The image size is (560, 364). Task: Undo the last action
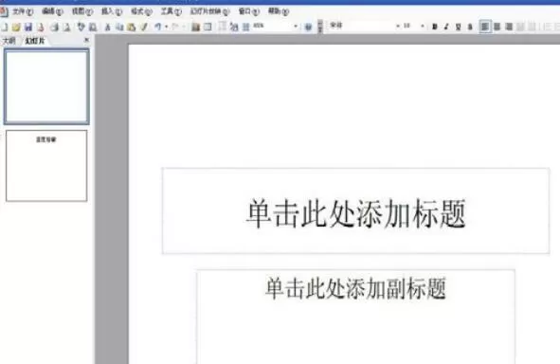pyautogui.click(x=158, y=27)
